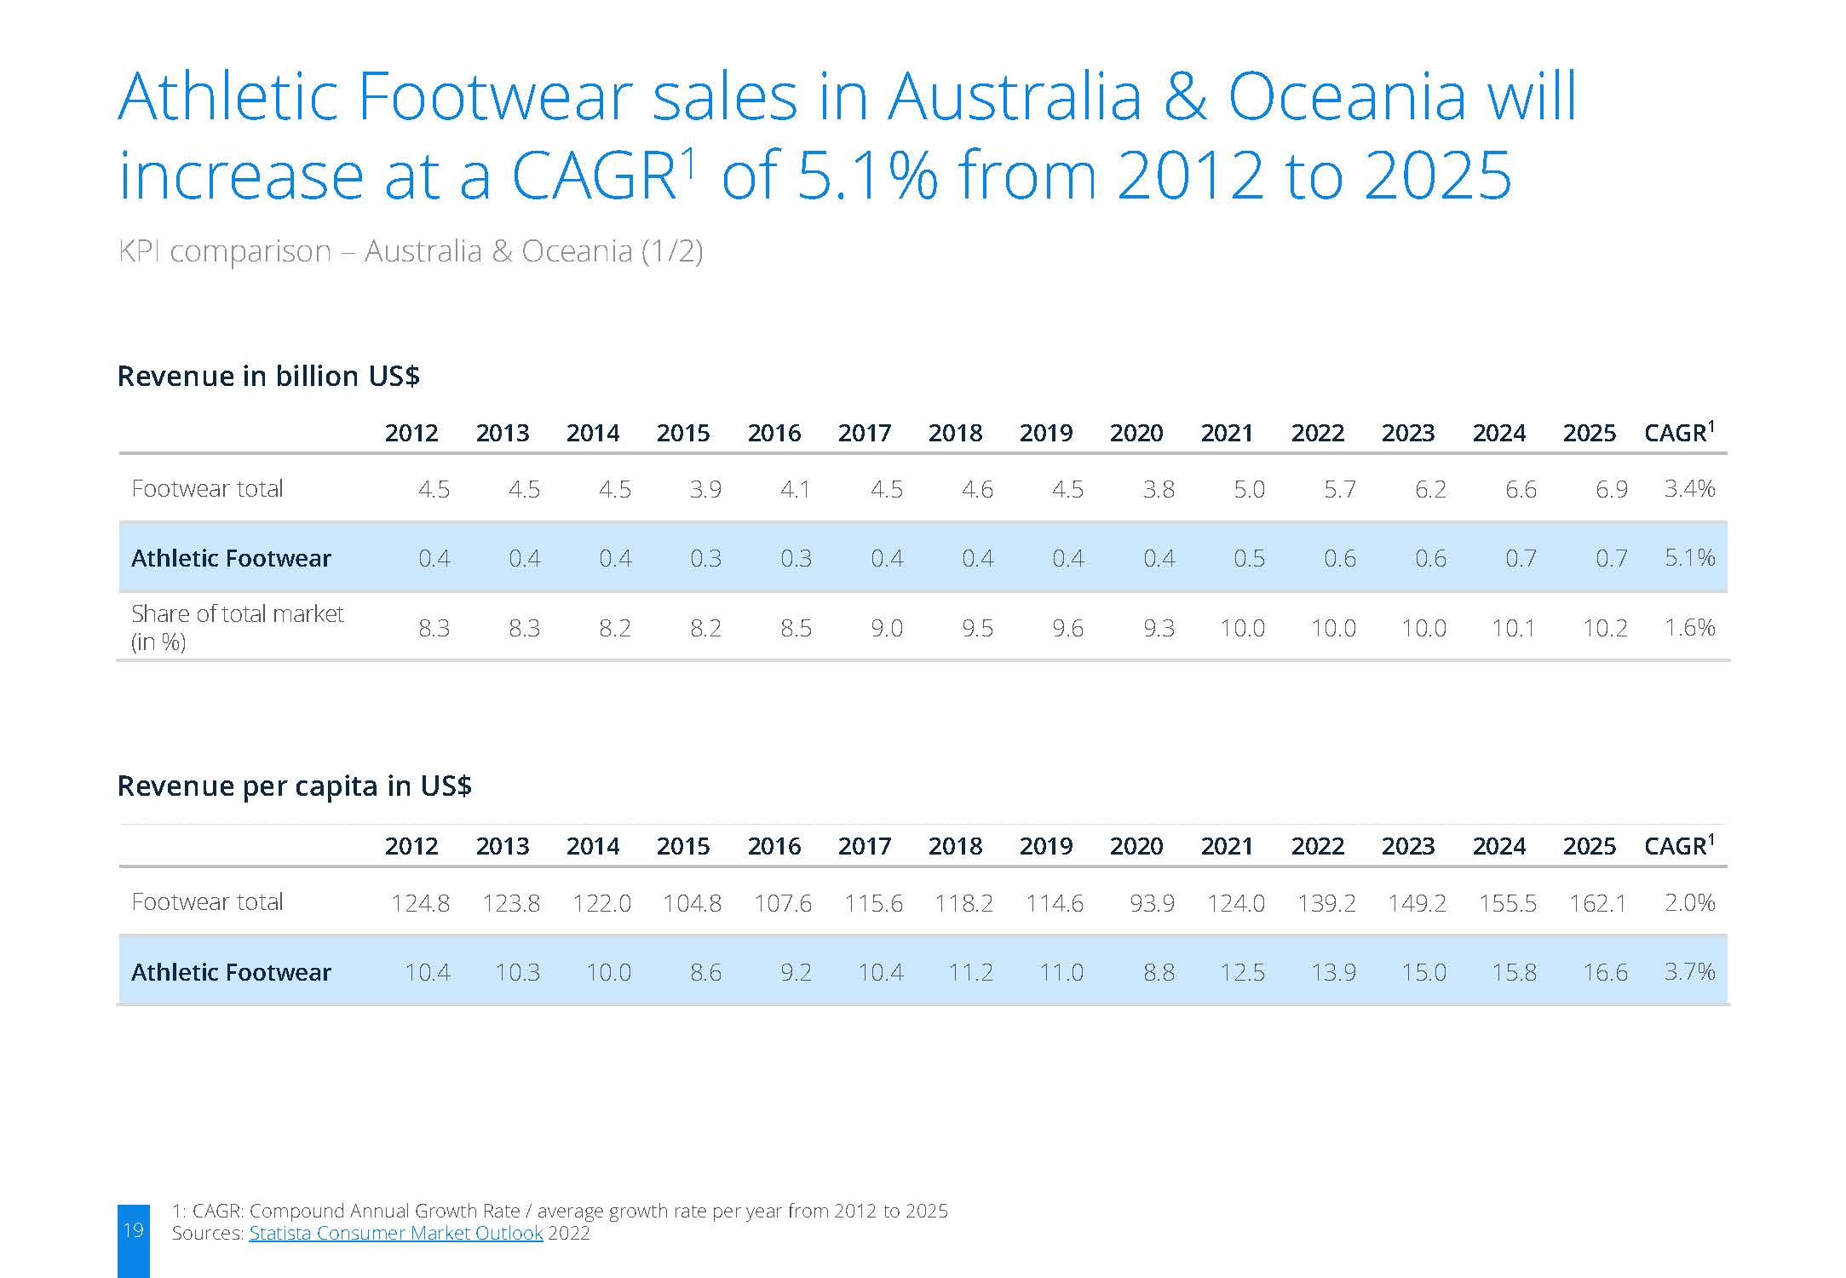Viewport: 1846px width, 1278px height.
Task: Select the 'Share of total market (in %)' row label
Action: pos(237,627)
